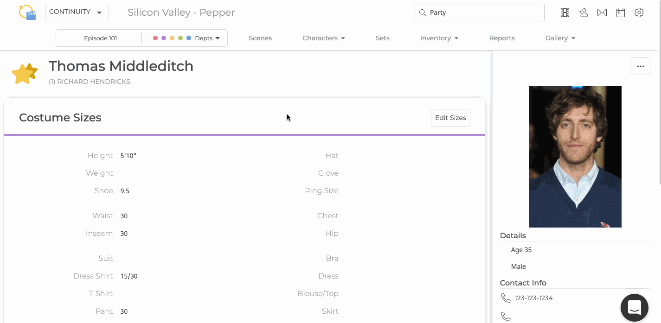The width and height of the screenshot is (661, 323).
Task: Click the phone icon beside 123-123-1234
Action: tap(506, 298)
